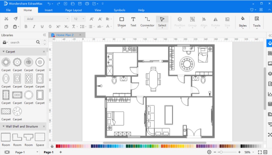The width and height of the screenshot is (272, 155).
Task: Click the fit-to-page icon in status bar
Action: point(260,152)
